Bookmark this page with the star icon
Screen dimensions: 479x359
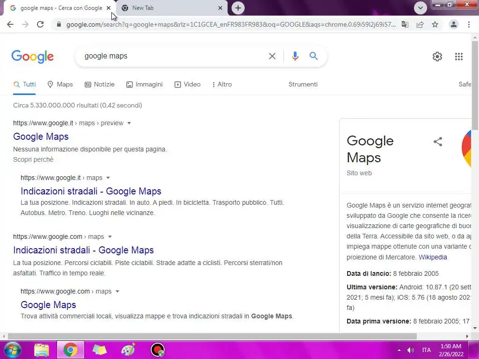435,24
